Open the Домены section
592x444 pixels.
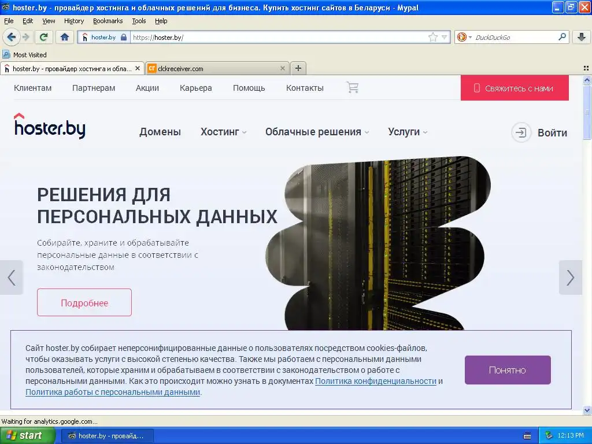[160, 132]
